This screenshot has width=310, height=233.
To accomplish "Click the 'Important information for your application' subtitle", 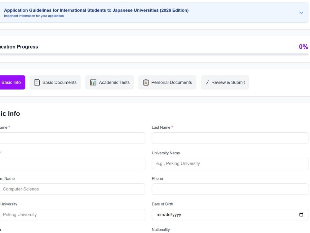I will click(x=34, y=16).
